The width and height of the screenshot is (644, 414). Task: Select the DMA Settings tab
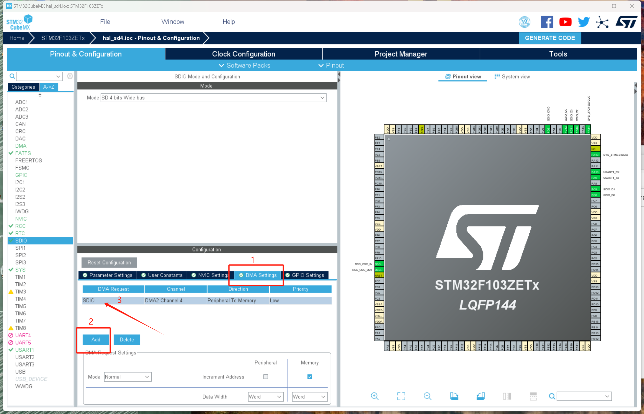tap(258, 275)
